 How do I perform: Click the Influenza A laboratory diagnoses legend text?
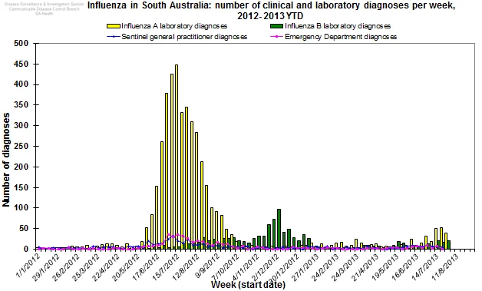(x=174, y=26)
